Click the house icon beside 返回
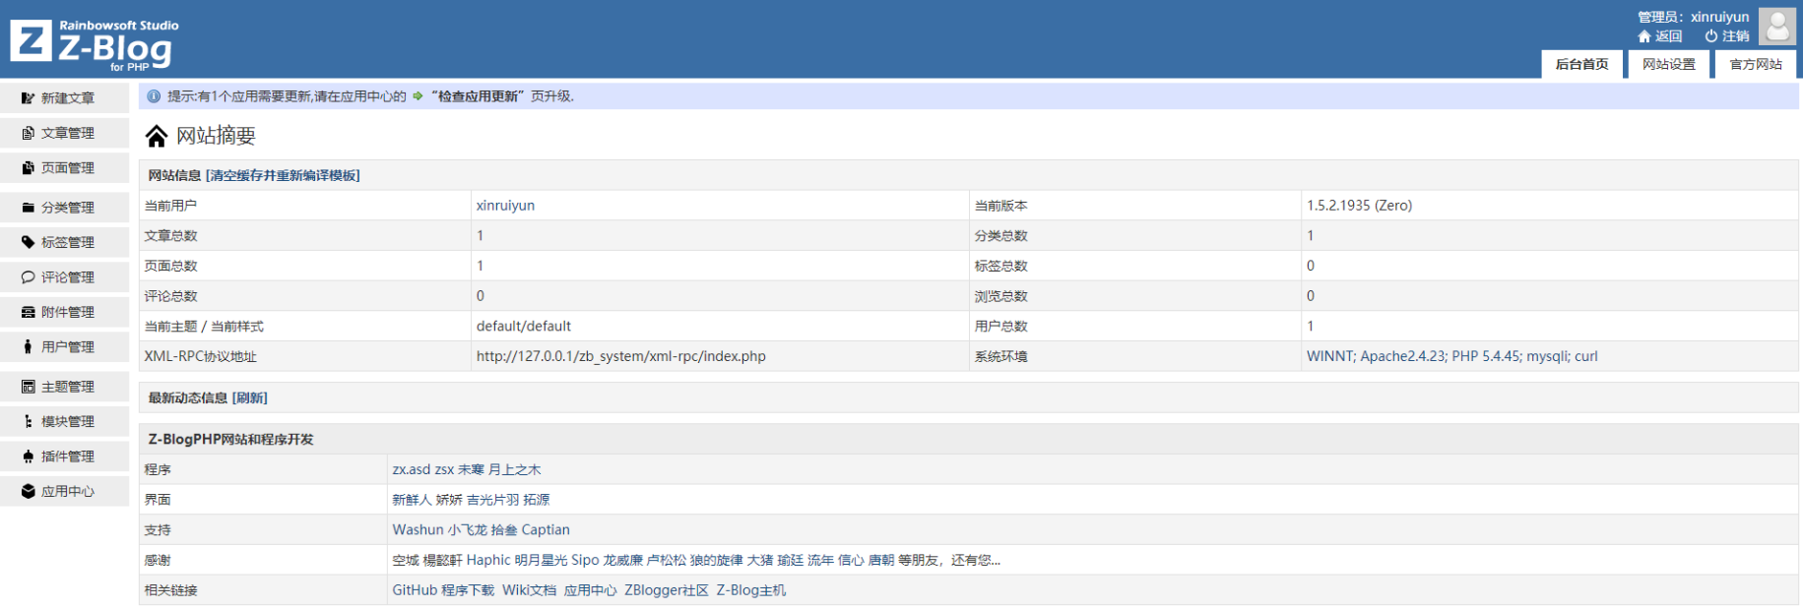 [x=1643, y=36]
